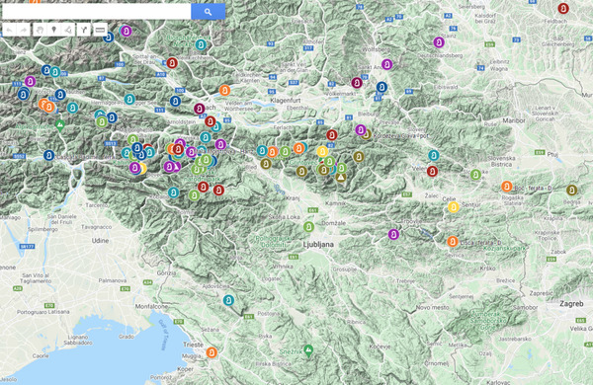Click the teal marker near Ajdovščina
Image resolution: width=593 pixels, height=385 pixels.
click(228, 300)
